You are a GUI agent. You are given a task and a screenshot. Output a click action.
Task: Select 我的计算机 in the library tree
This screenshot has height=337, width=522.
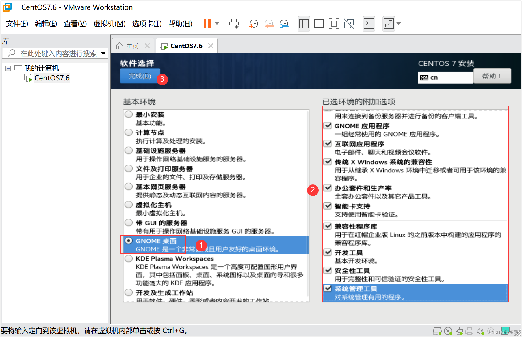(x=41, y=68)
